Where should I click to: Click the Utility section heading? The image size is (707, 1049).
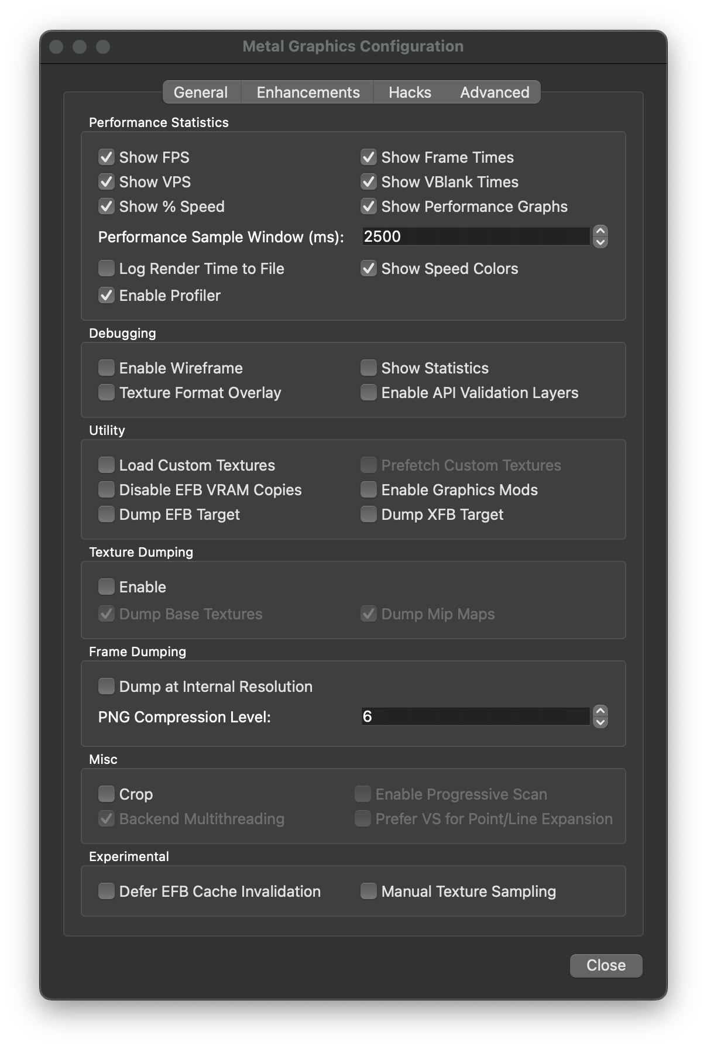click(107, 430)
